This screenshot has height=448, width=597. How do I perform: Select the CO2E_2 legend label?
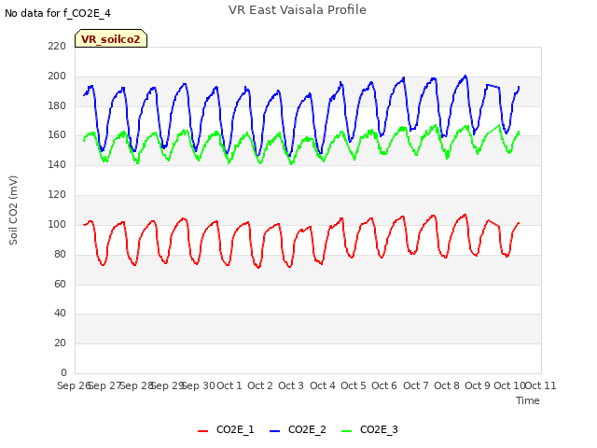307,429
